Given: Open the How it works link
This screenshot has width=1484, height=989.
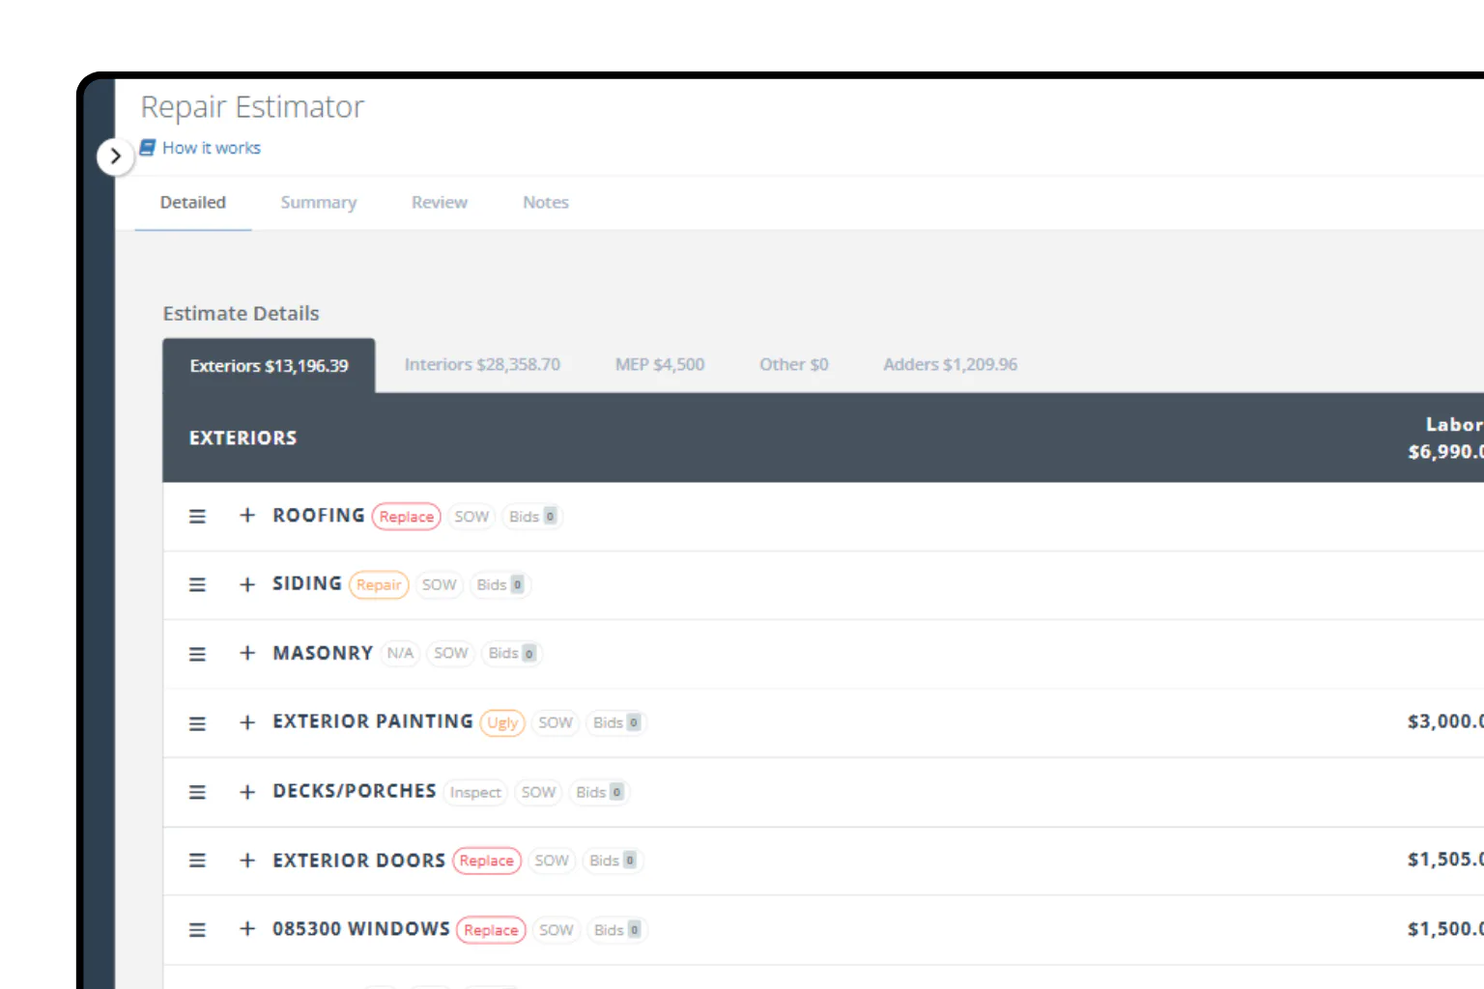Looking at the screenshot, I should pos(212,148).
